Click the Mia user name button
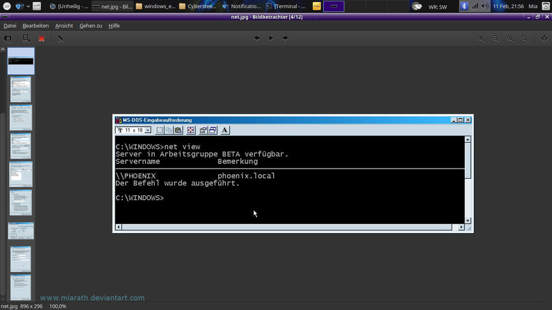 [x=533, y=6]
